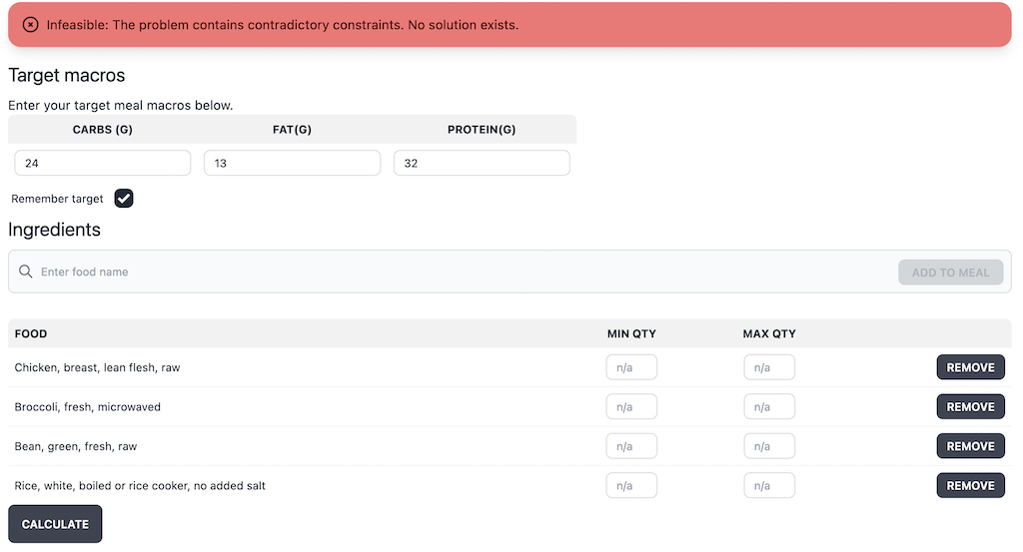This screenshot has height=552, width=1023.
Task: Click the Carbs target input field
Action: pyautogui.click(x=102, y=163)
